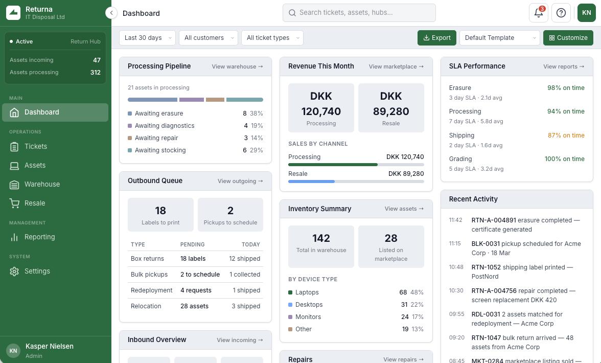The width and height of the screenshot is (601, 363).
Task: Go to Warehouse in the sidebar
Action: 42,185
